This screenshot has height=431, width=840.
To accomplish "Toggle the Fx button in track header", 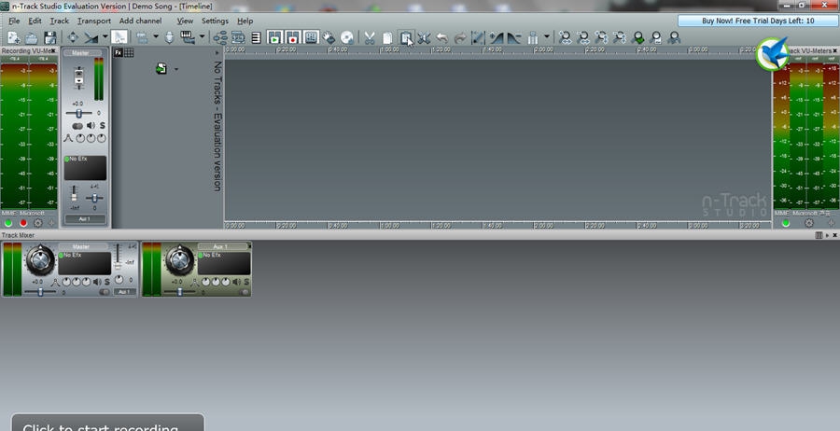I will (119, 52).
